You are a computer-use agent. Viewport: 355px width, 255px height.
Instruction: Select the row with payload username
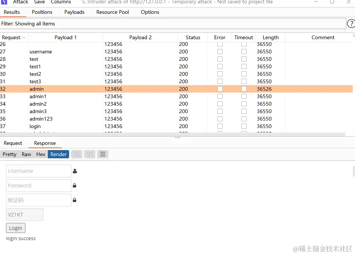(176, 52)
